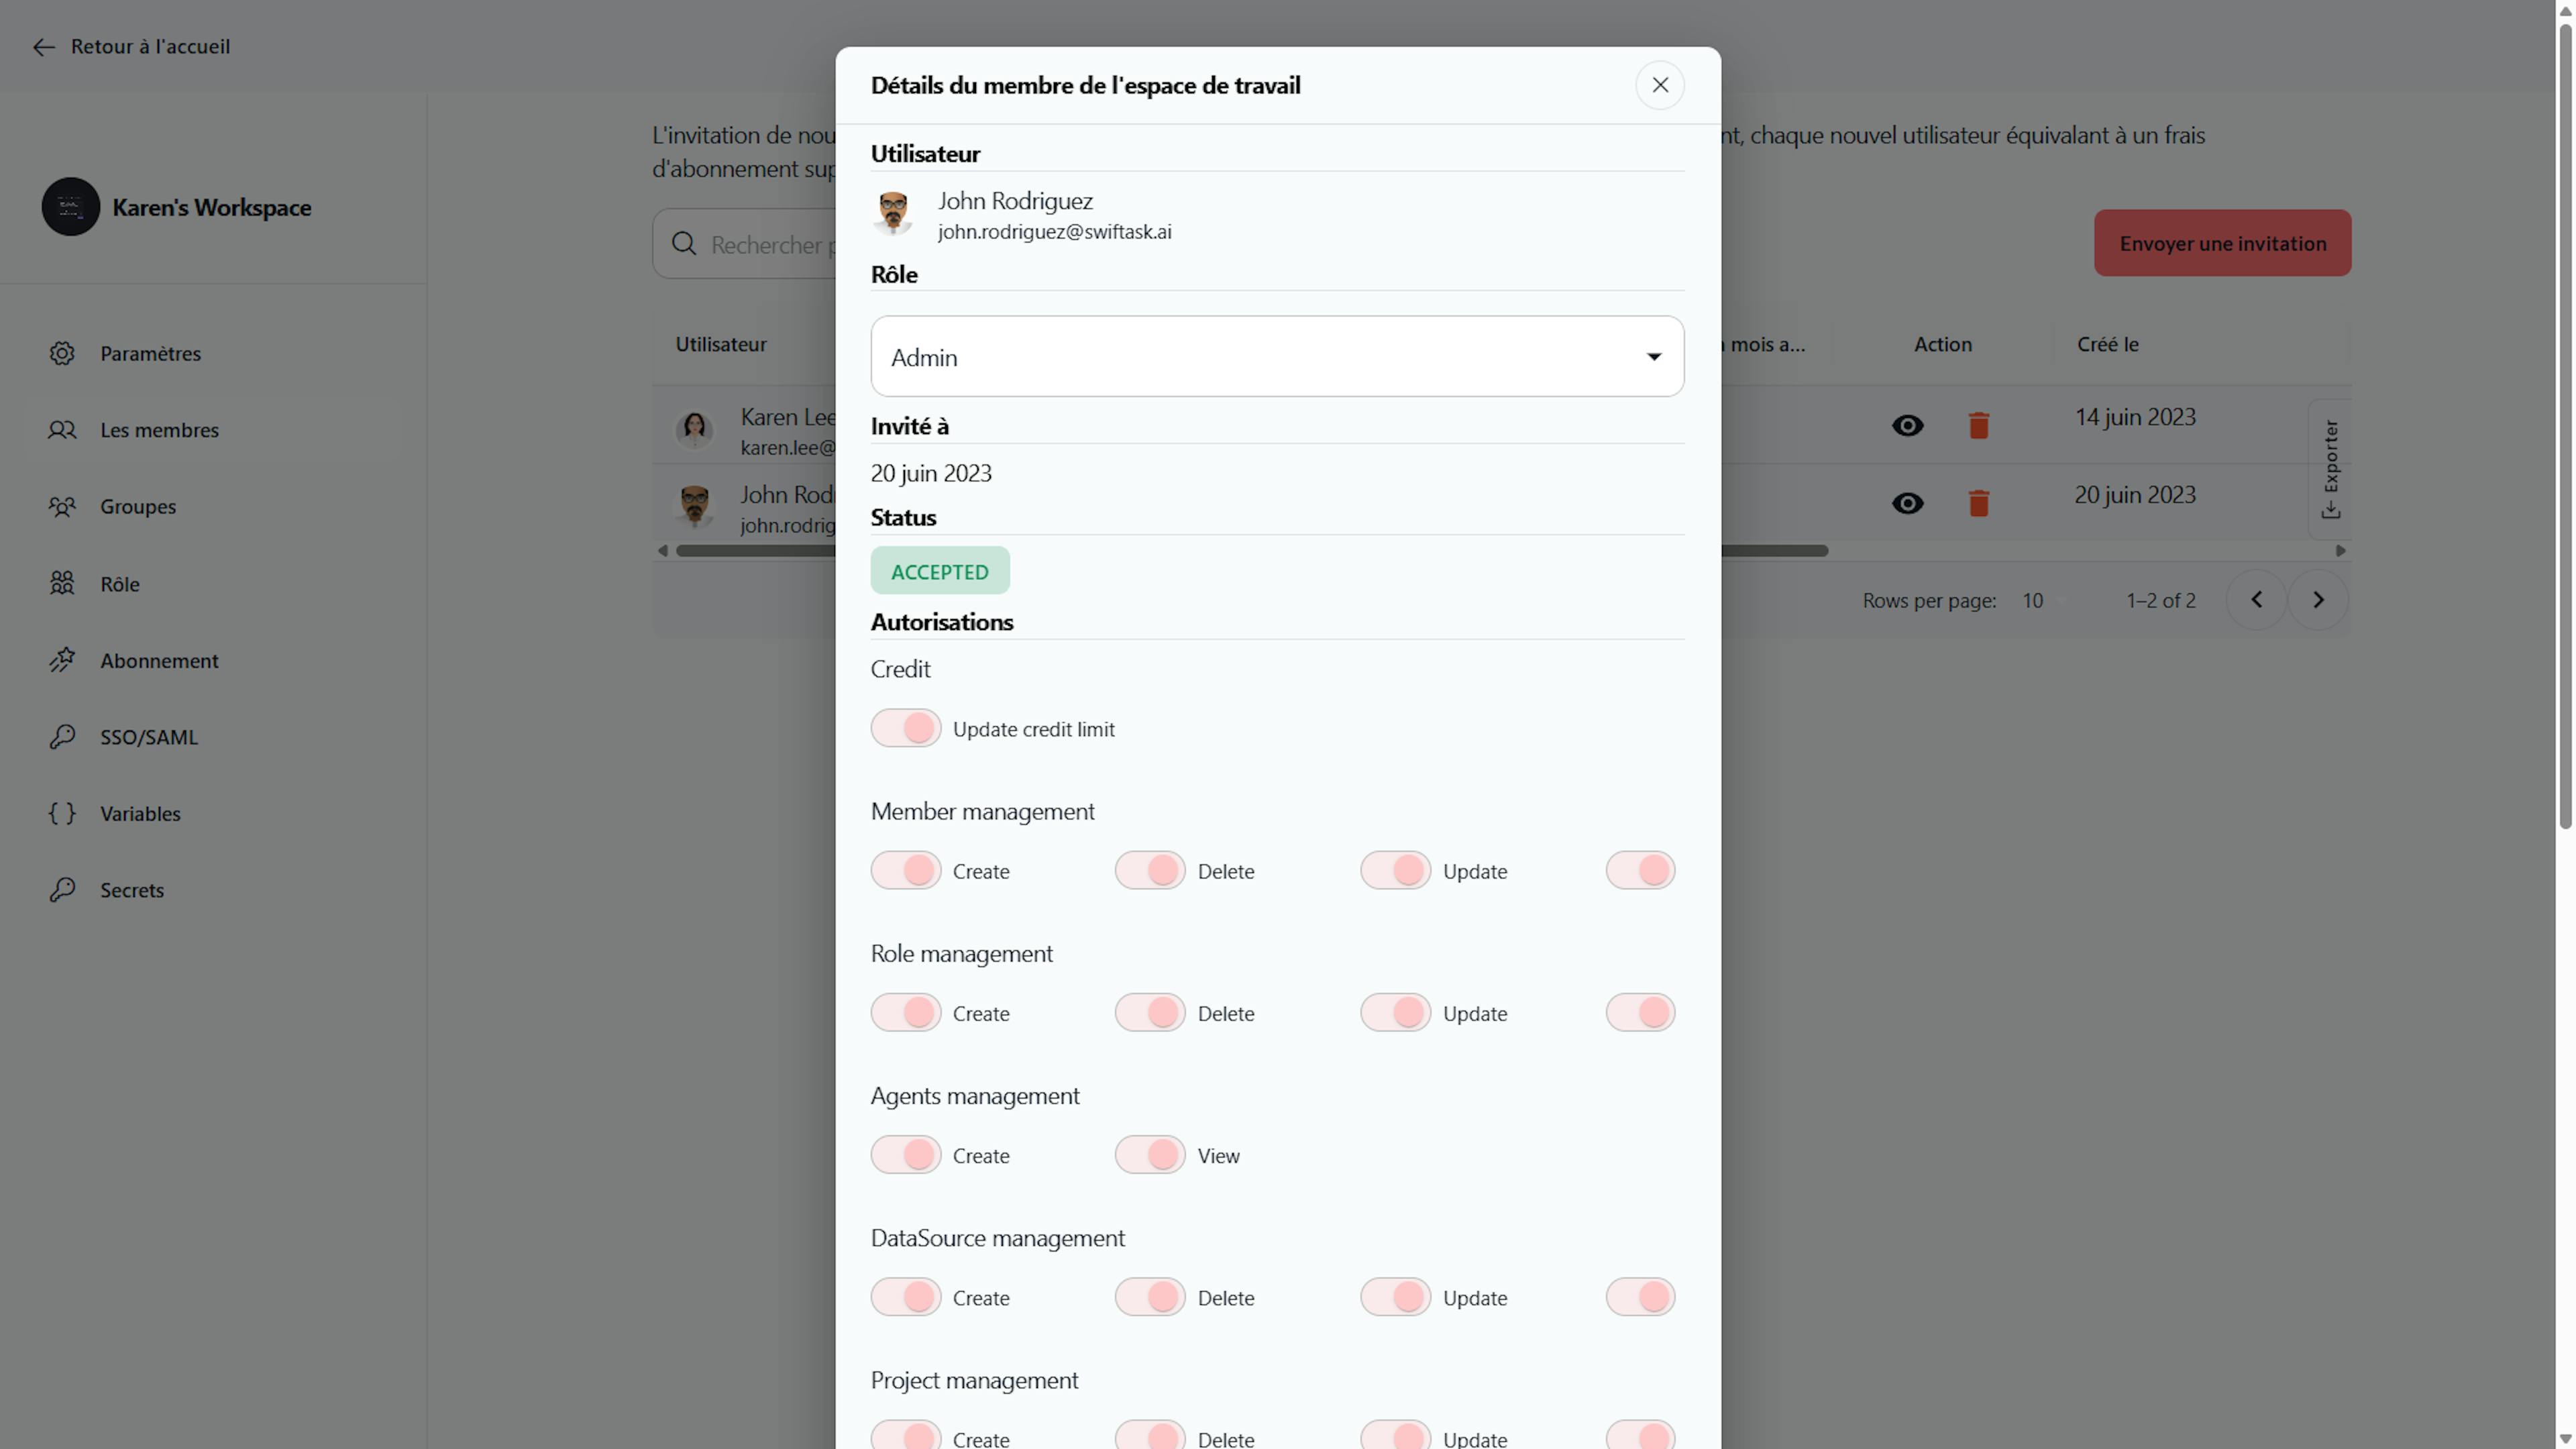Click the back arrow to accueil
The height and width of the screenshot is (1449, 2576).
click(43, 47)
